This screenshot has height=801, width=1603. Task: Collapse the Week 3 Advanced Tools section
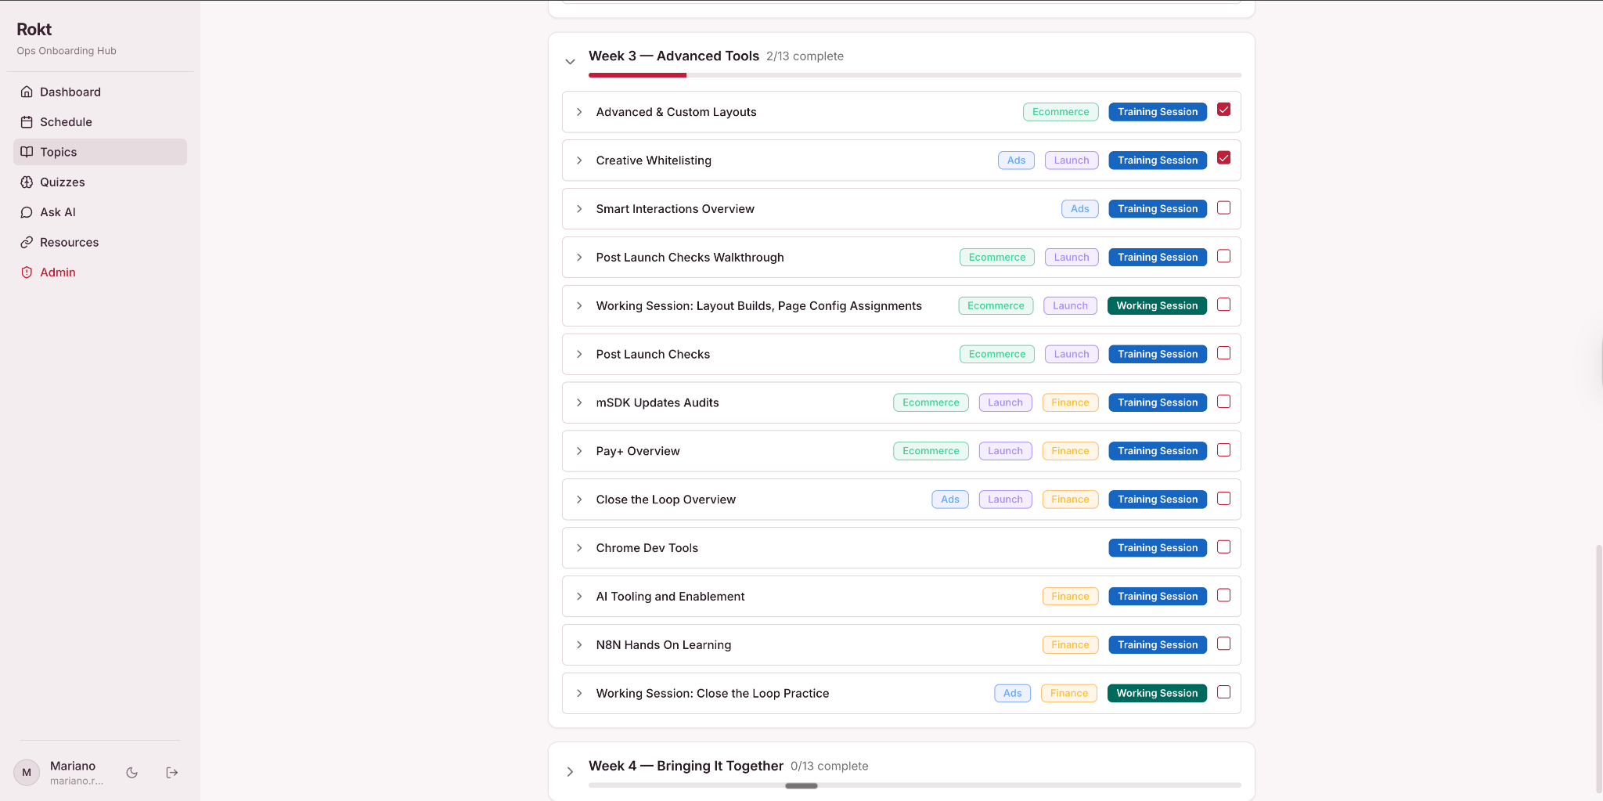(x=570, y=61)
